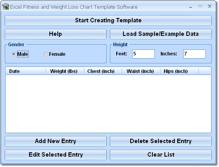Open the Help button
This screenshot has height=167, width=219.
pos(56,34)
